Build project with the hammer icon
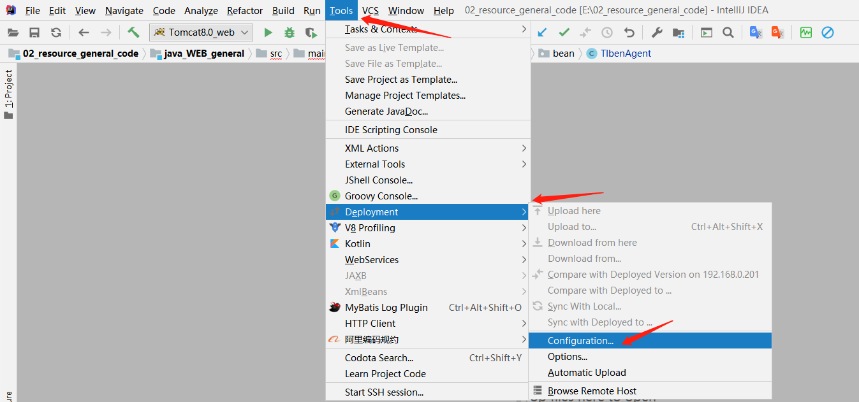 point(133,32)
